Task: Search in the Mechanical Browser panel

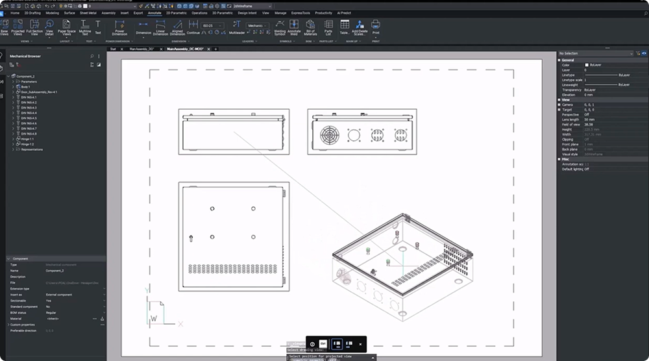Action: click(92, 56)
